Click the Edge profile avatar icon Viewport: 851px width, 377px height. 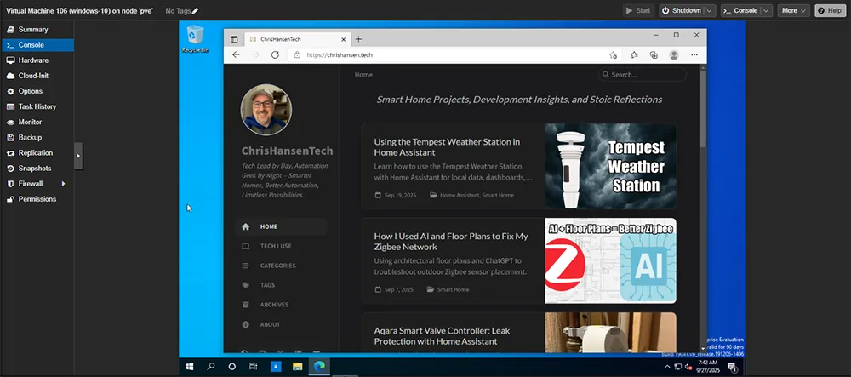click(674, 54)
